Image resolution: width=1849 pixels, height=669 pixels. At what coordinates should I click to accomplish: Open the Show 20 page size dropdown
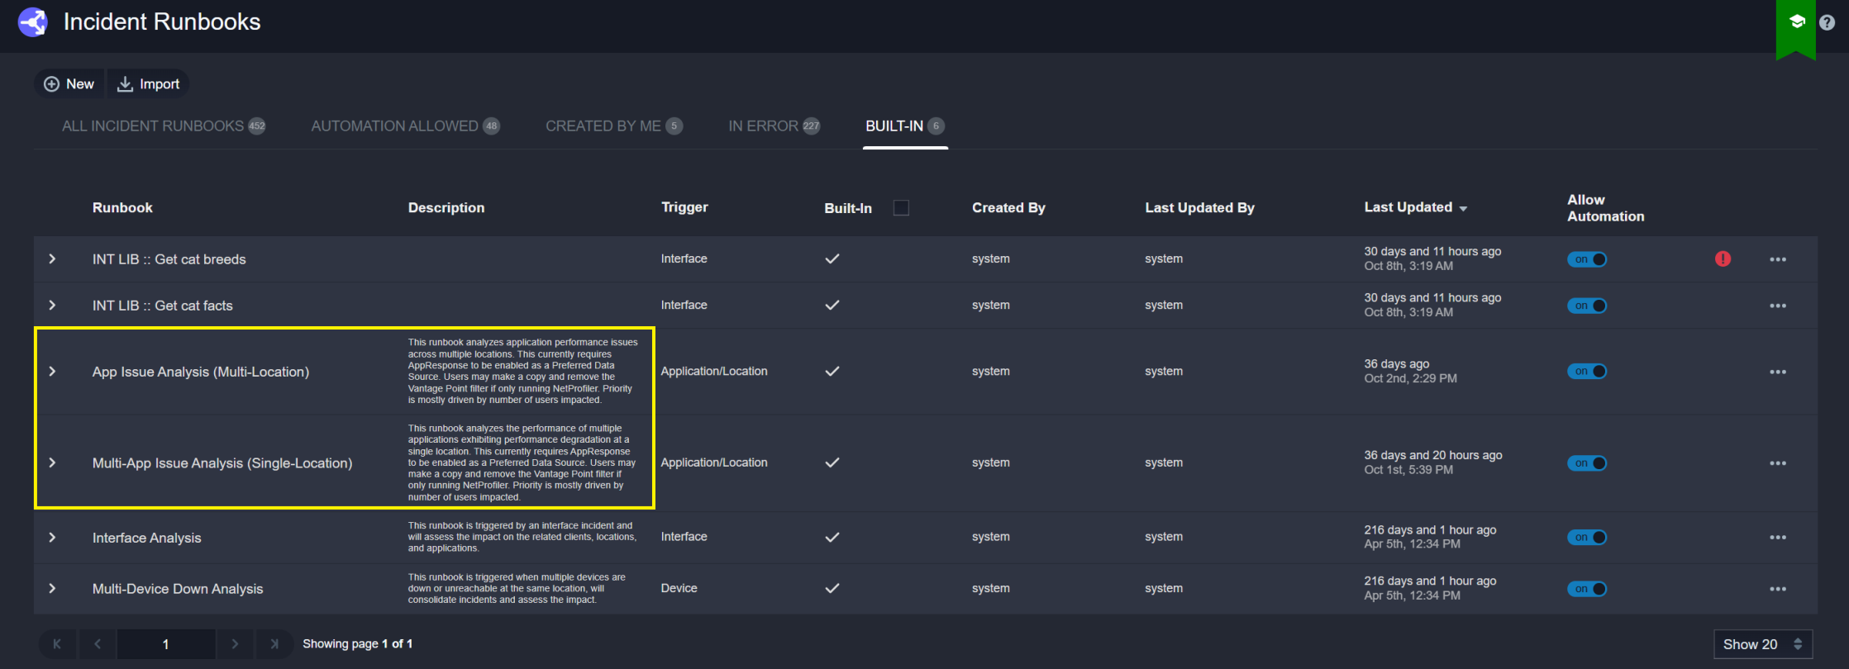1763,644
